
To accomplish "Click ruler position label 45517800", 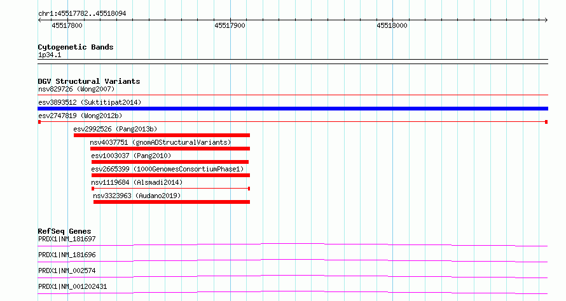I will 67,25.
